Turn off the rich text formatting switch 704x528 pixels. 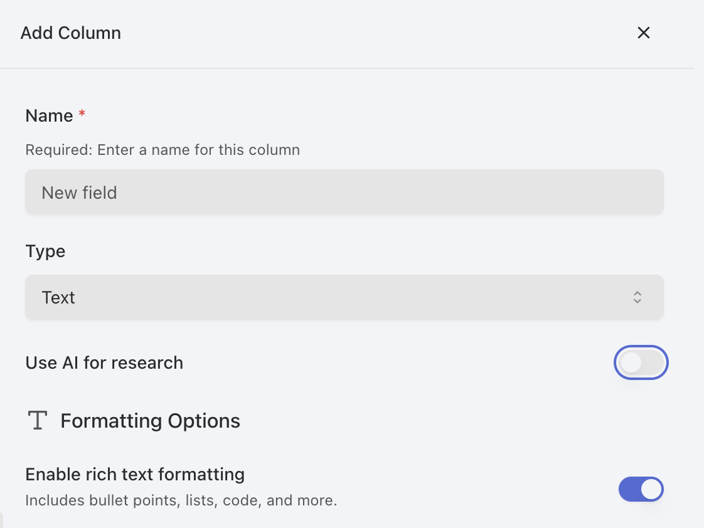641,489
